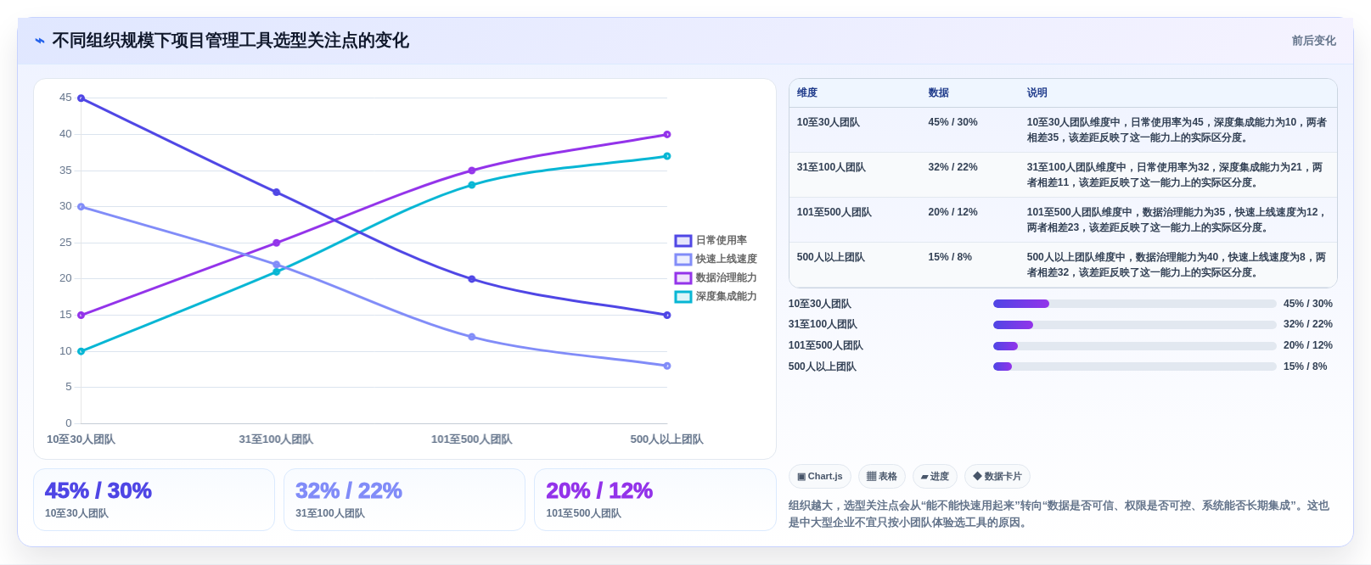Click 快速上线速度 point at 101至500人团队
The image size is (1371, 565).
coord(472,337)
